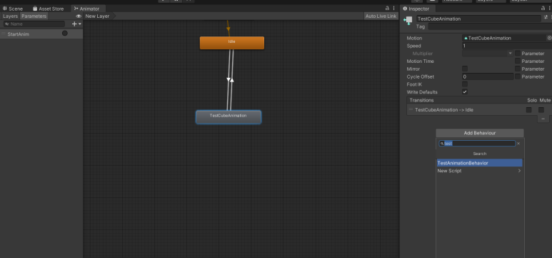Screen dimensions: 552x258
Task: Open the Inspector panel kebab menu
Action: coord(549,8)
